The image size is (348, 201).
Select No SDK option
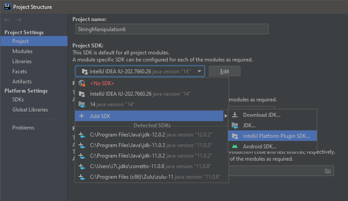coord(151,83)
